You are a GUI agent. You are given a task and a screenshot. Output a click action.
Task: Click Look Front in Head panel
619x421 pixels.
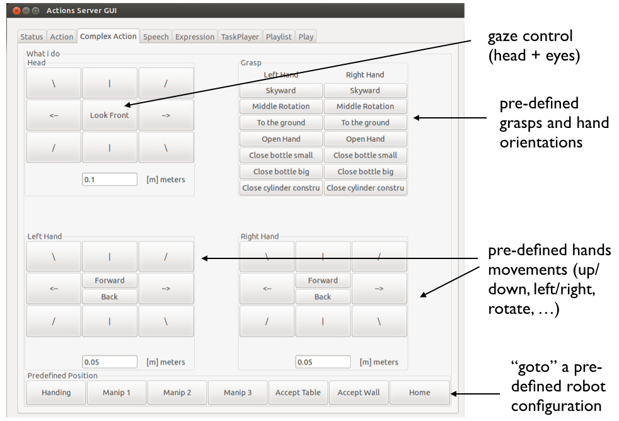point(109,115)
